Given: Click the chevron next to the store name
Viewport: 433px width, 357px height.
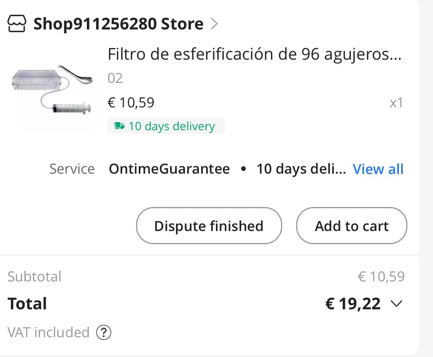Looking at the screenshot, I should [214, 24].
